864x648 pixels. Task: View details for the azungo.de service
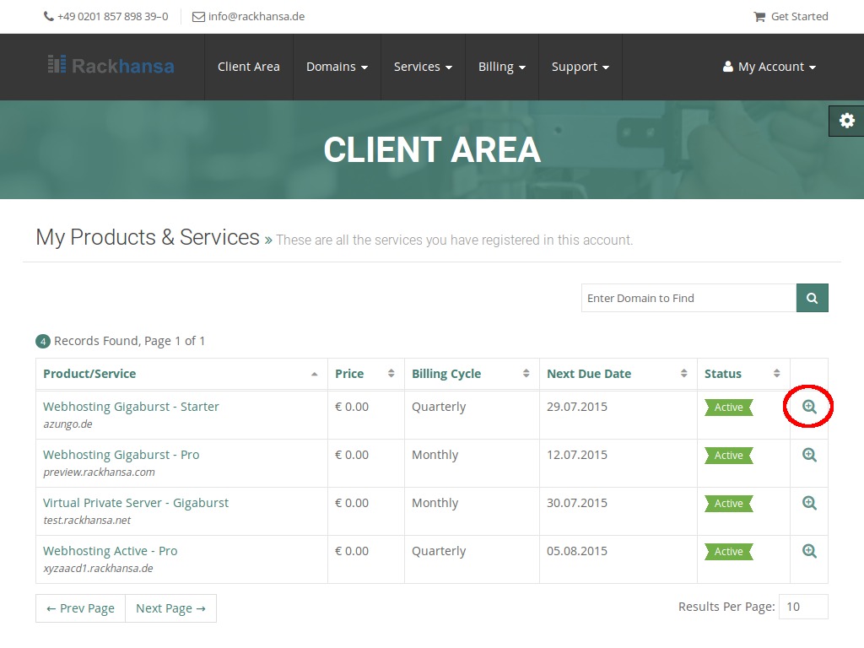pyautogui.click(x=809, y=407)
